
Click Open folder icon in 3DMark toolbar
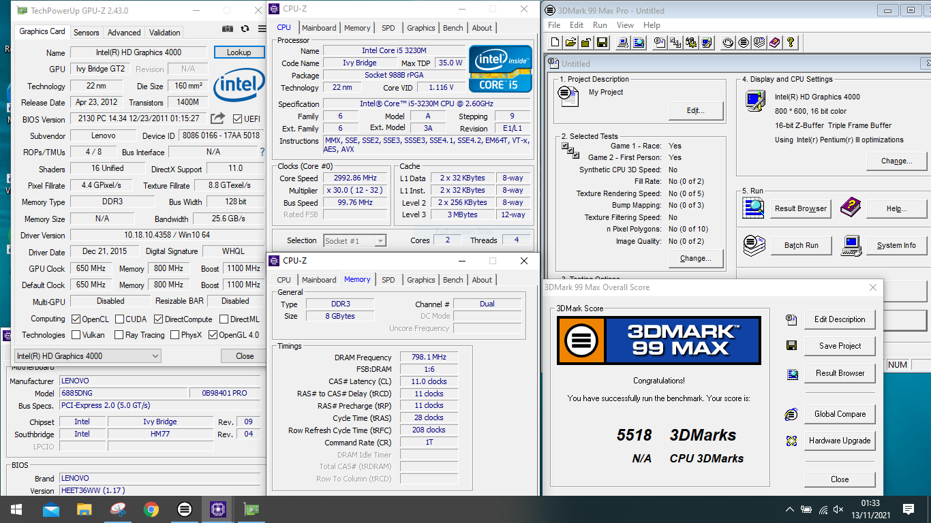tap(570, 42)
